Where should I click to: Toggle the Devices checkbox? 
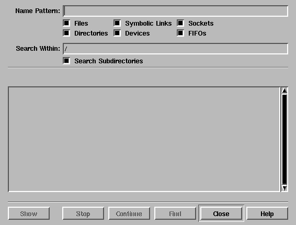pos(117,33)
